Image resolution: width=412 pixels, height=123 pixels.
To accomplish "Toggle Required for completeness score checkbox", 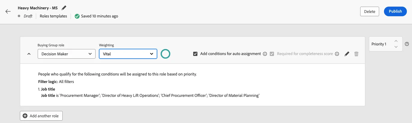I will click(x=272, y=54).
